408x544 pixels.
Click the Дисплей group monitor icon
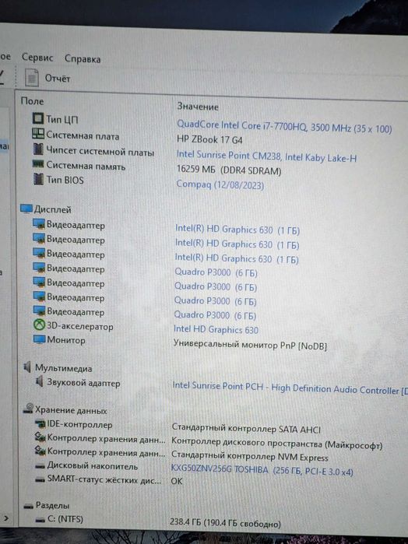(x=26, y=209)
